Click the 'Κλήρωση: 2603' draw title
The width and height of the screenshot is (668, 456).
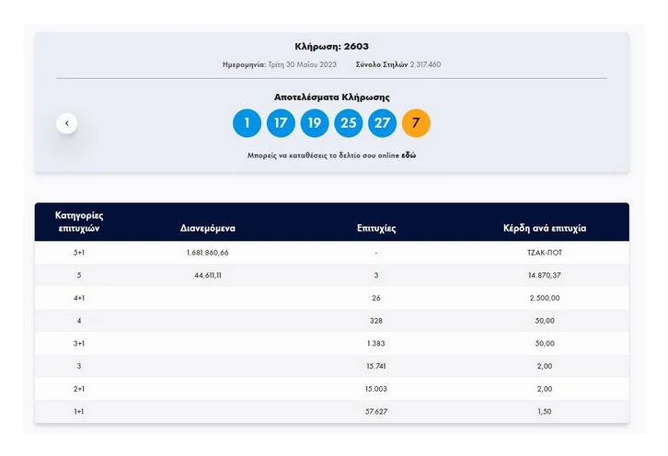[x=332, y=46]
